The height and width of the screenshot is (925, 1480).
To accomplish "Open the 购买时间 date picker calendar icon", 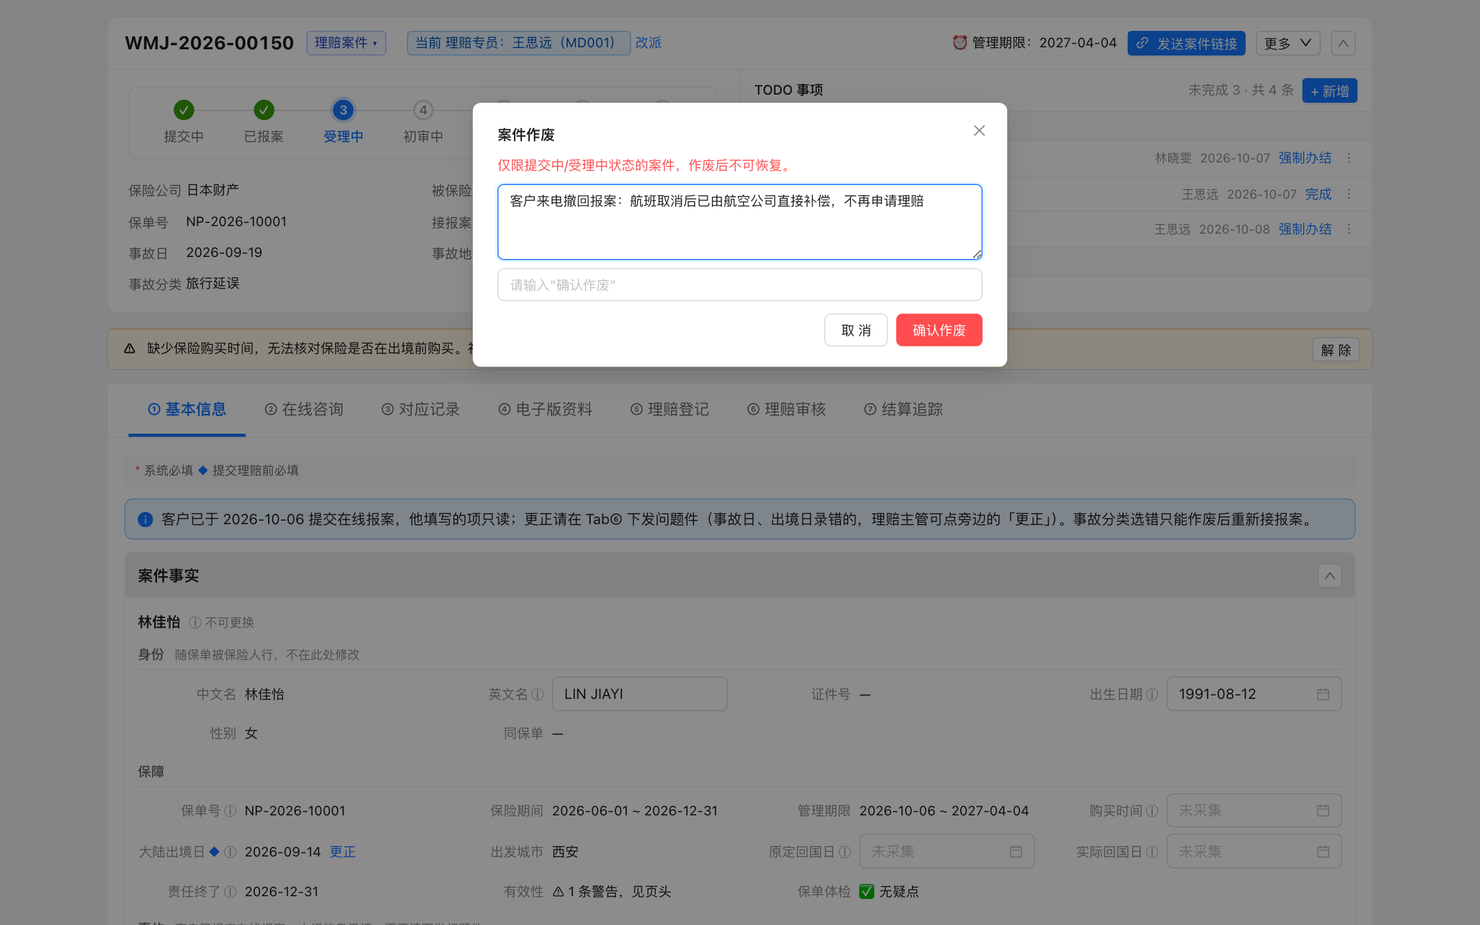I will click(x=1323, y=811).
